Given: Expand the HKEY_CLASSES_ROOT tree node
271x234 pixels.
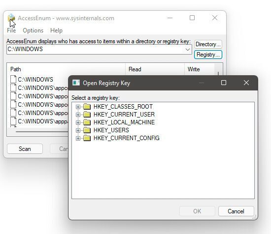Looking at the screenshot, I should click(x=78, y=107).
